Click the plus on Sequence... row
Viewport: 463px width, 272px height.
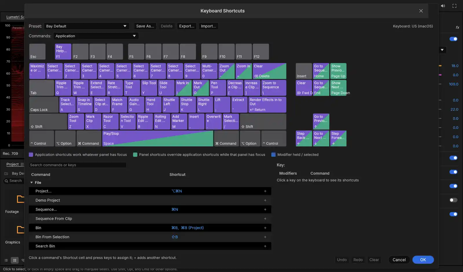(265, 210)
